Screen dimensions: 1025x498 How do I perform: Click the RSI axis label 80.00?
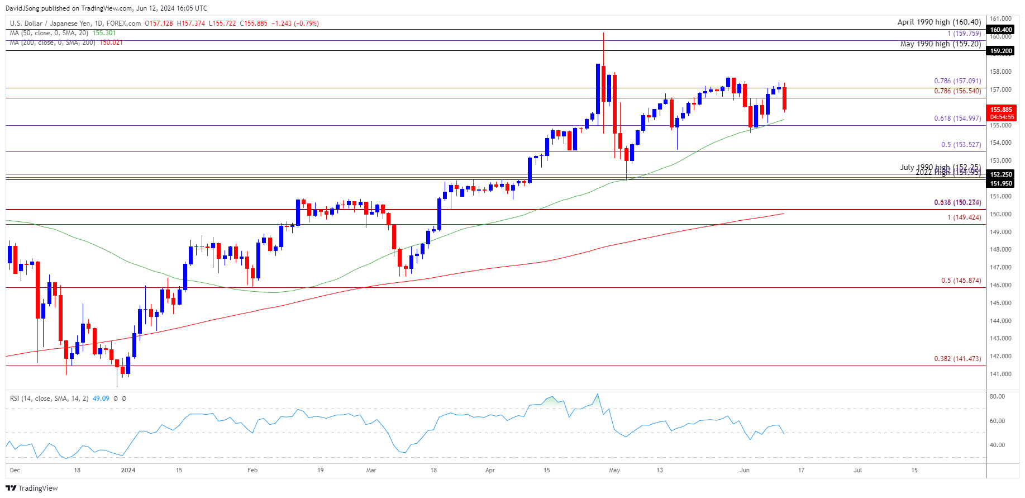(x=998, y=397)
